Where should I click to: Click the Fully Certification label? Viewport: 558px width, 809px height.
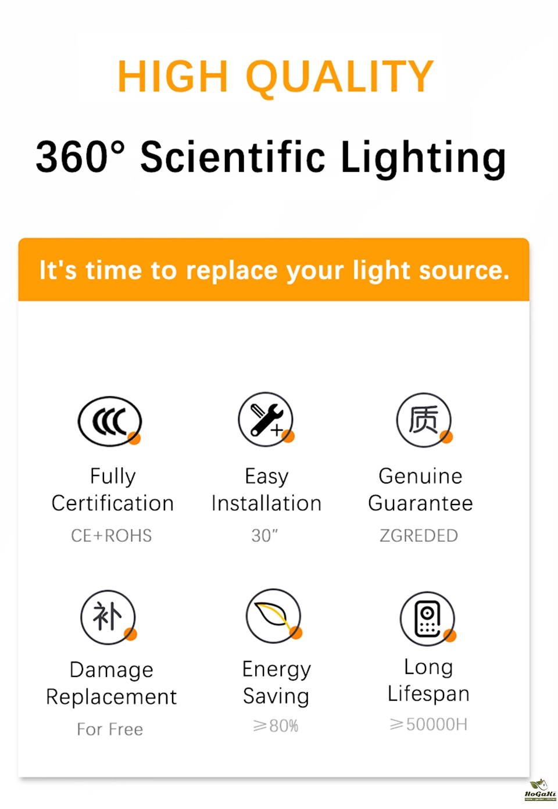[113, 489]
